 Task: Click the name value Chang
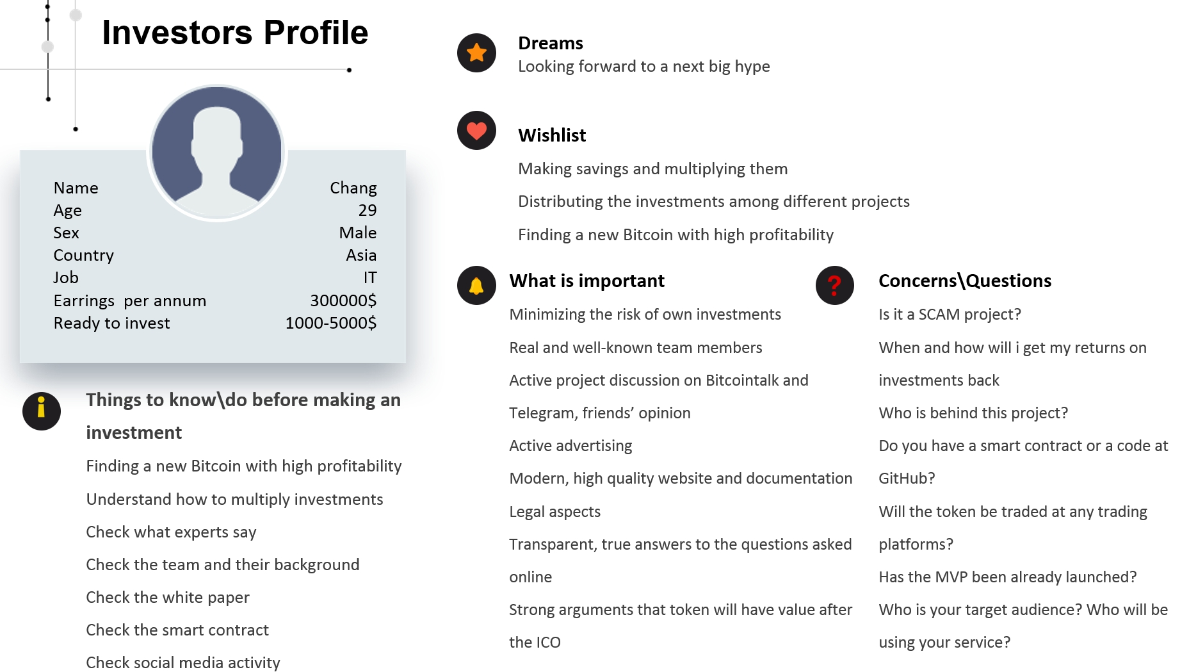coord(353,188)
